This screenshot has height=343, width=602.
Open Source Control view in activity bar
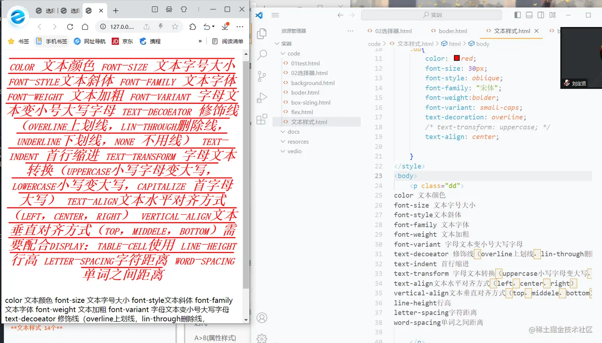pyautogui.click(x=262, y=76)
